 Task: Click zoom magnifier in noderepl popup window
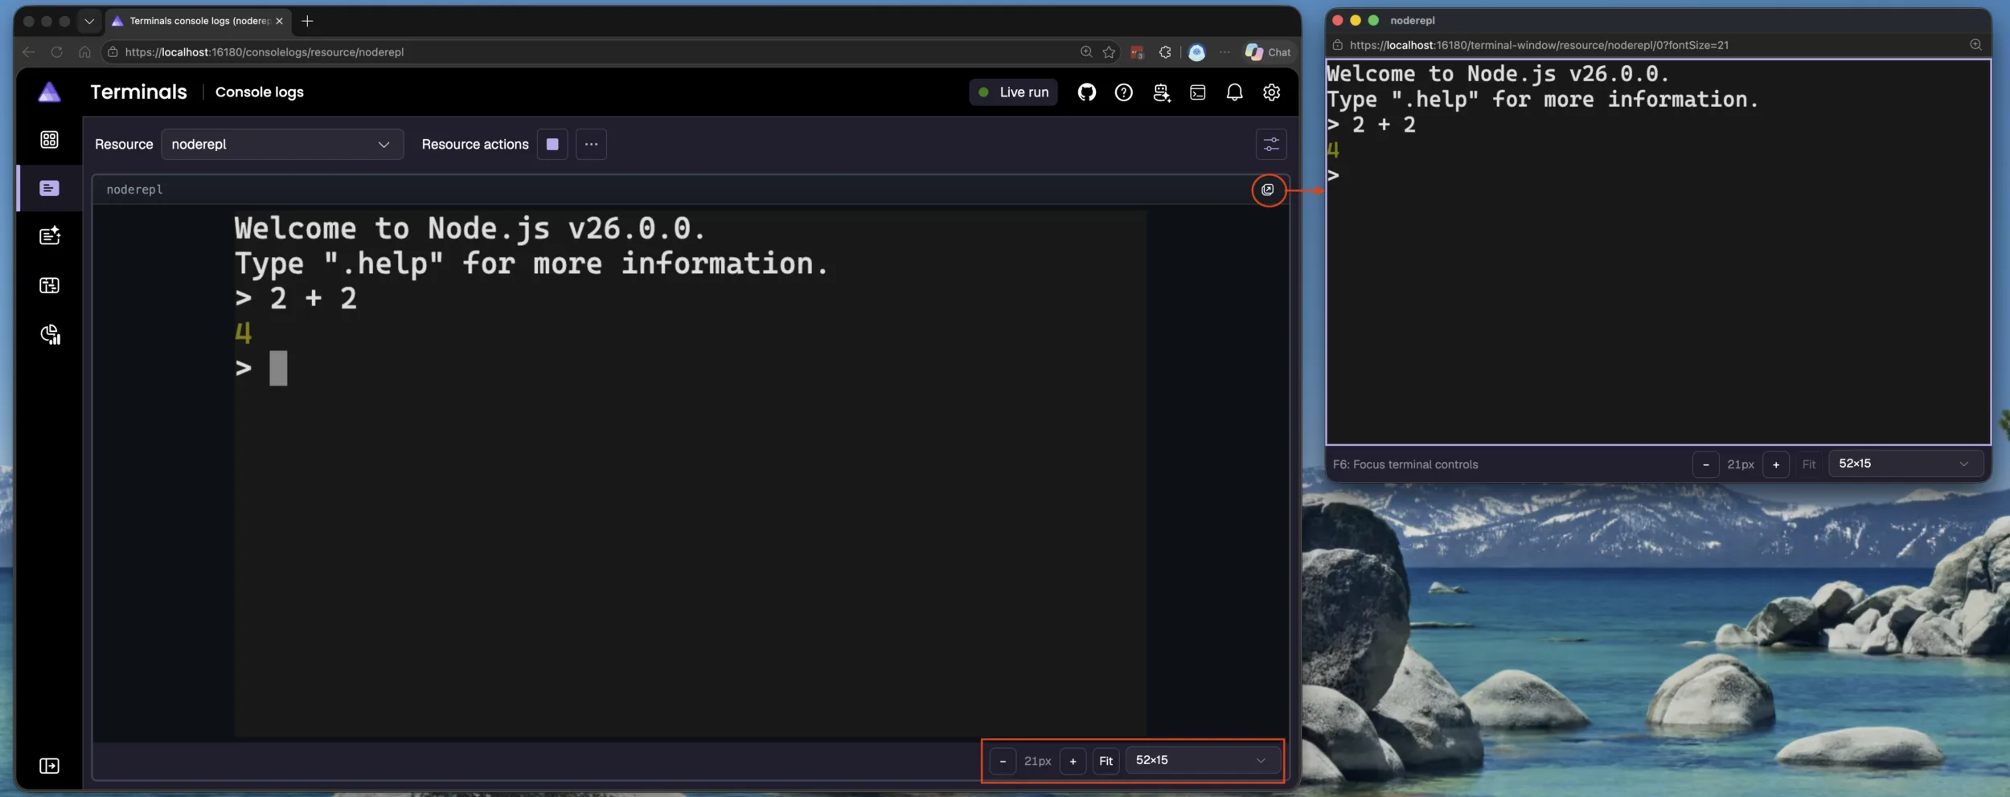(x=1975, y=45)
